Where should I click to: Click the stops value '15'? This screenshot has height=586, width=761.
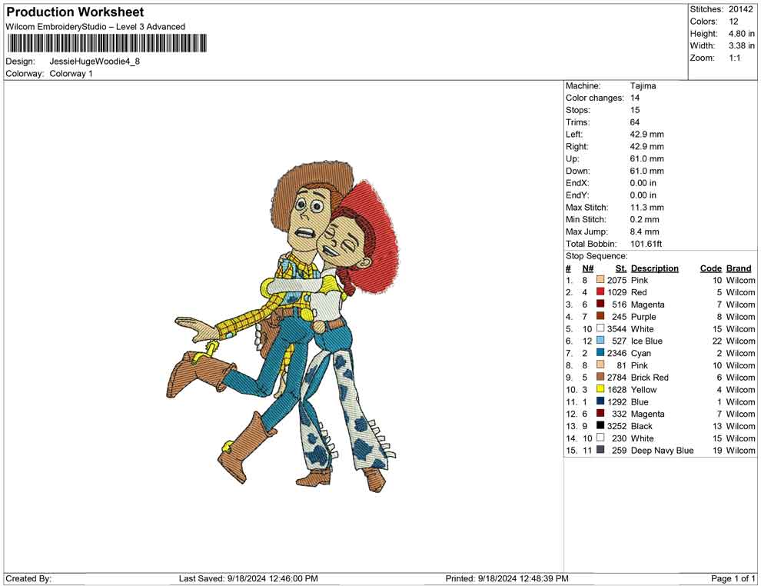(635, 110)
